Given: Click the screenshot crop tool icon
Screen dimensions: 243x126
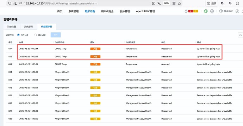Looking at the screenshot, I should [222, 3].
